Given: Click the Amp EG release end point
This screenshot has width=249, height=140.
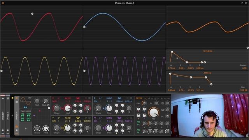Looking at the screenshot, I should tap(211, 84).
